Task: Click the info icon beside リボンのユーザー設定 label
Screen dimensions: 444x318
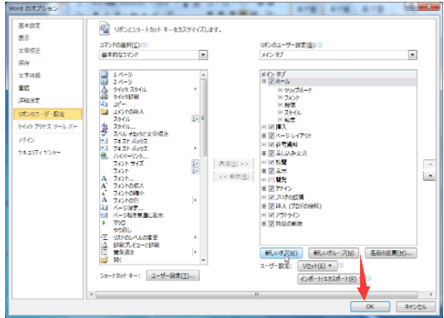Action: point(320,45)
